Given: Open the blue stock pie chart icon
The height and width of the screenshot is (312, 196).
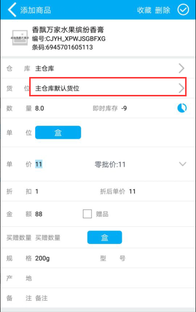Looking at the screenshot, I should [x=182, y=108].
